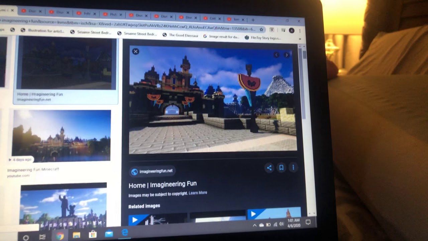Click the Chrome taskbar icon
Screen dimensions: 428x241
coord(60,236)
